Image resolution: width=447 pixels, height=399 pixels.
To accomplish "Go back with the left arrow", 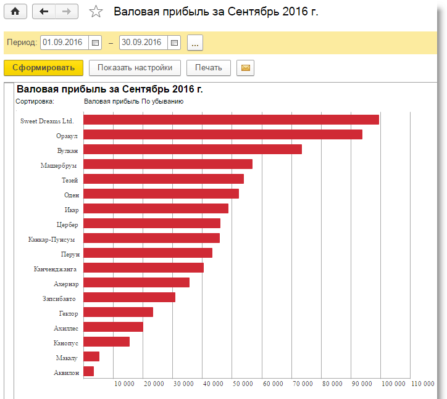I will tap(43, 12).
